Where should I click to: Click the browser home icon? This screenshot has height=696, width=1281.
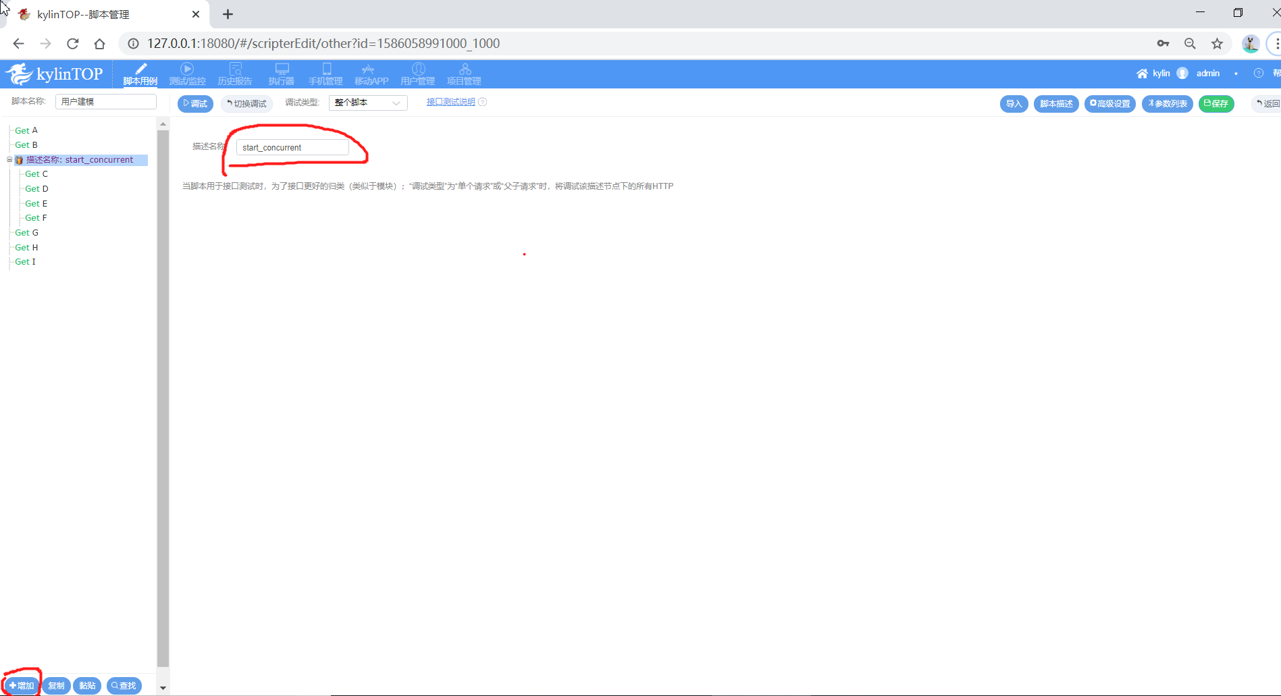tap(100, 43)
